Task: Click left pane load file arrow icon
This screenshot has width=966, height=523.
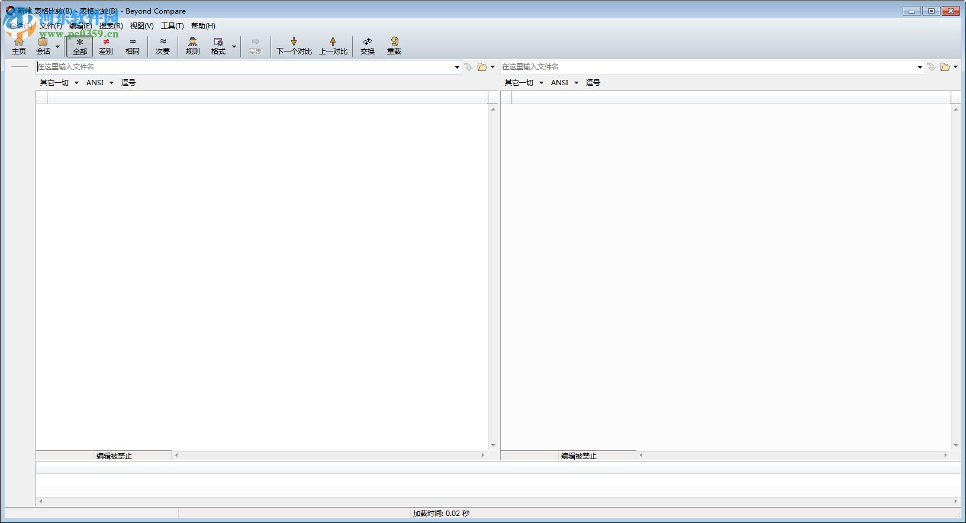Action: (468, 67)
